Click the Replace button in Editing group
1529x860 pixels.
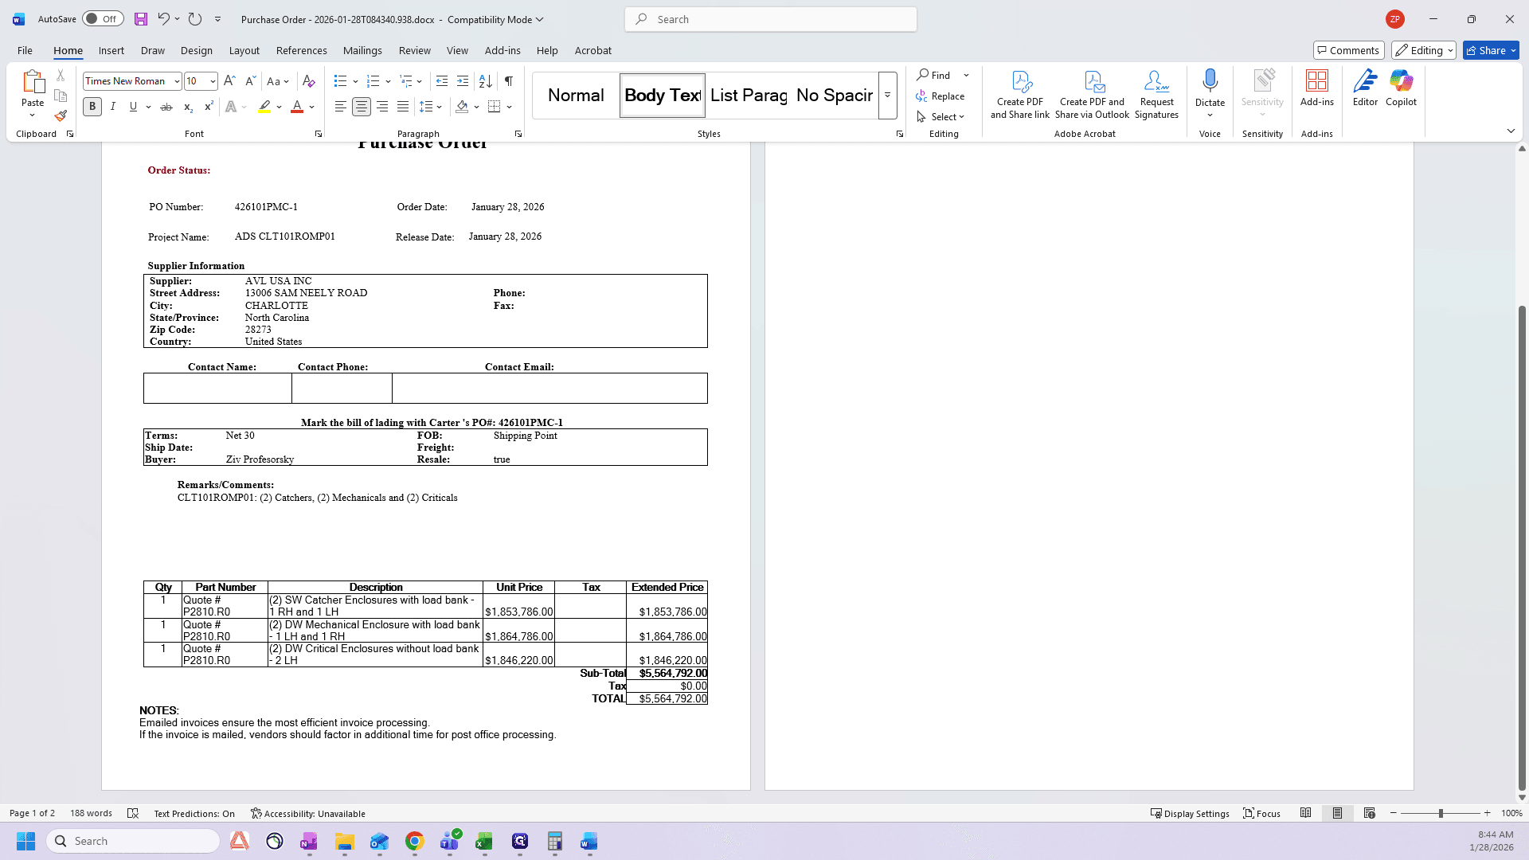point(940,96)
